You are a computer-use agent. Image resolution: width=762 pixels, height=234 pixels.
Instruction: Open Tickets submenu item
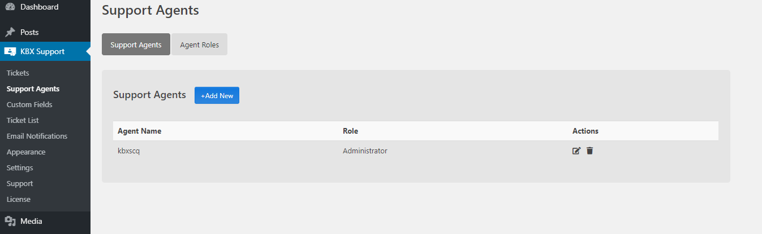[18, 73]
